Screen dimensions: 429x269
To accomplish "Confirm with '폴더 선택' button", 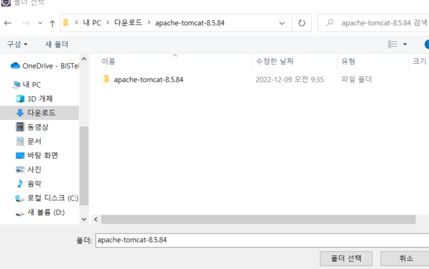I will pyautogui.click(x=346, y=258).
